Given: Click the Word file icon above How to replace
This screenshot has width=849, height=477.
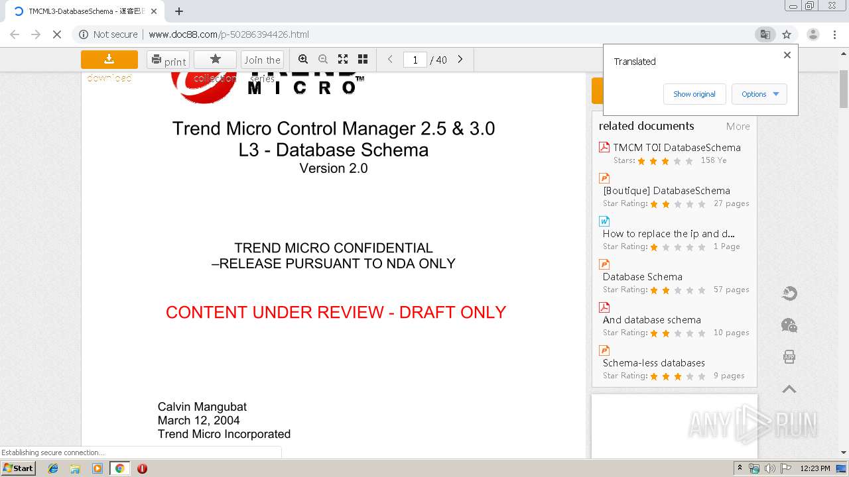Looking at the screenshot, I should coord(604,221).
